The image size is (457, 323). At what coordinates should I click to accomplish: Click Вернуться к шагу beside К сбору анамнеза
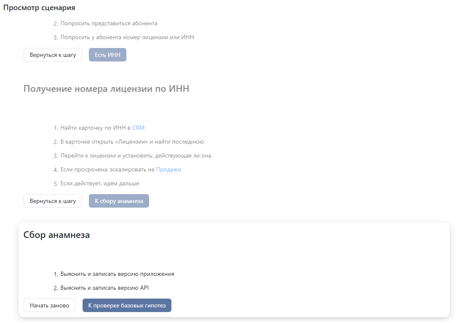point(53,201)
